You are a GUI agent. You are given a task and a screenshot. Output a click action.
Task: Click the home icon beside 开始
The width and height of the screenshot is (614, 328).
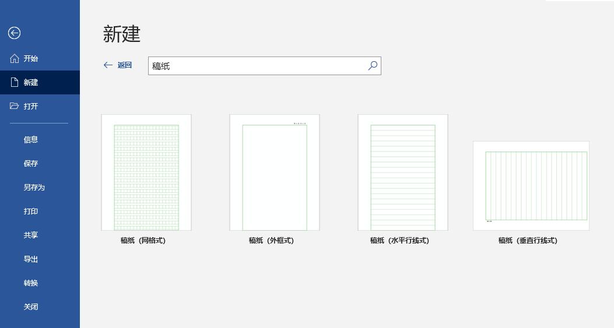pos(15,58)
